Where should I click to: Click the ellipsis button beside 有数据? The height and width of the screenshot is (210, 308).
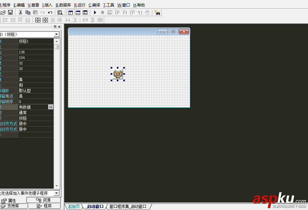(51, 107)
